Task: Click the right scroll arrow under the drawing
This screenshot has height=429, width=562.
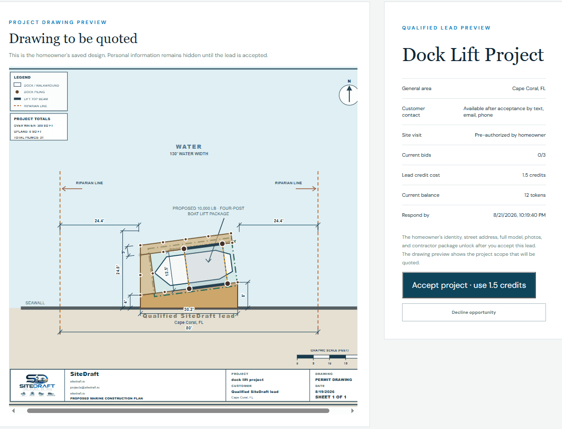Action: [x=352, y=411]
